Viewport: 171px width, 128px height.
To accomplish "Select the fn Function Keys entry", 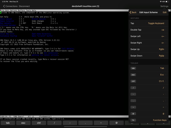I will 148,120.
